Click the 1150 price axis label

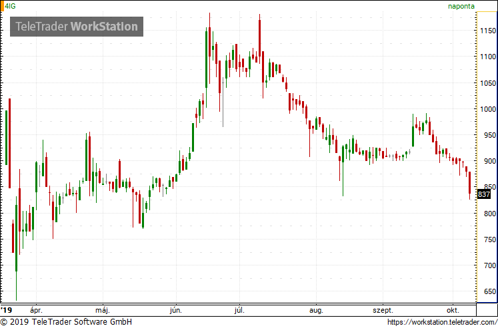click(488, 31)
